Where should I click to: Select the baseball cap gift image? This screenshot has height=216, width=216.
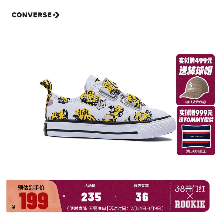[194, 87]
